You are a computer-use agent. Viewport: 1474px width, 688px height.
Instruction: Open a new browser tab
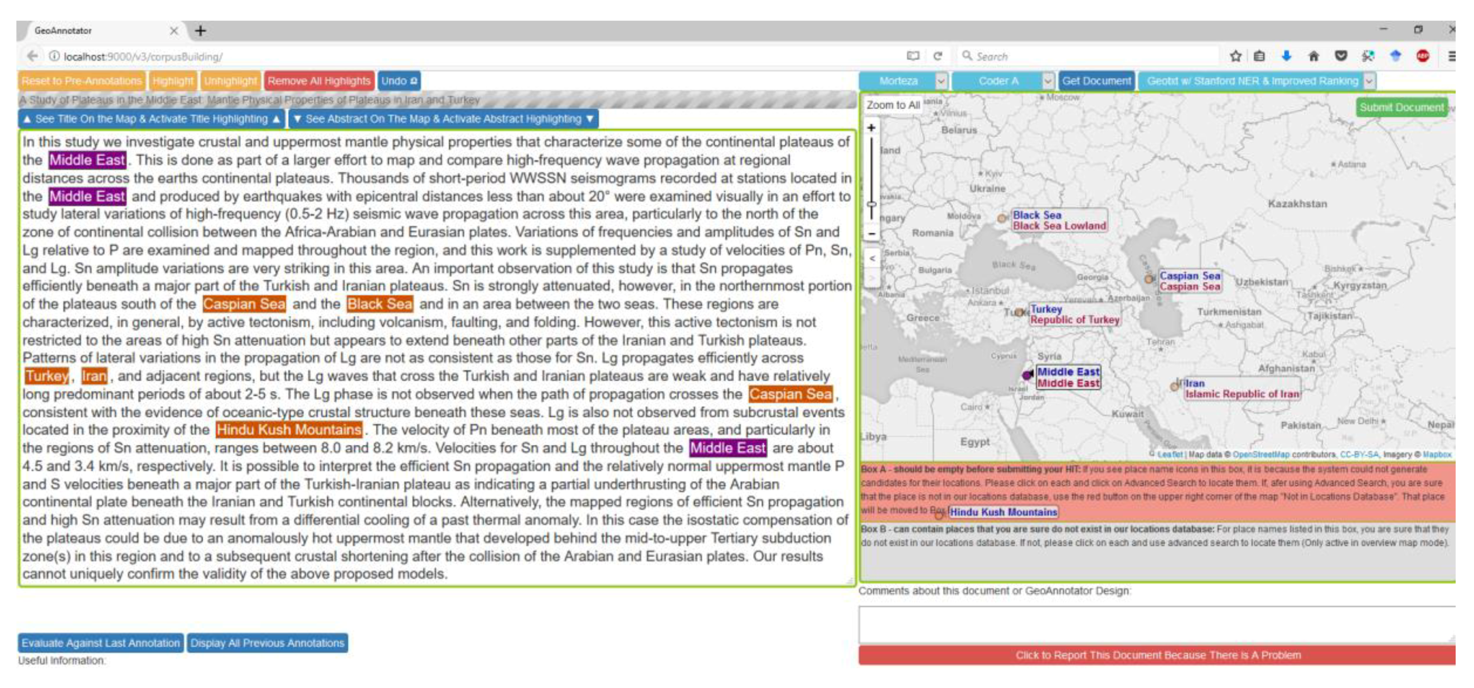click(200, 31)
